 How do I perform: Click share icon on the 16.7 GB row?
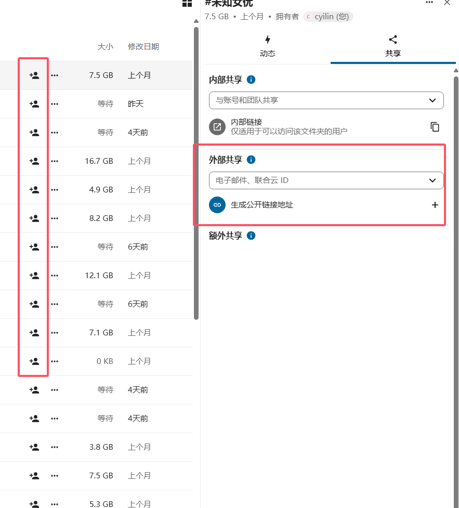coord(34,161)
